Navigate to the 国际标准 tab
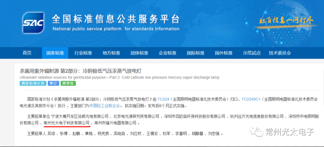 pyautogui.click(x=195, y=53)
